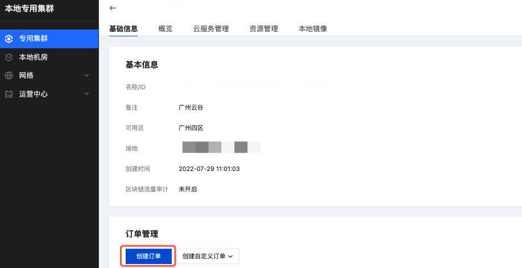The height and width of the screenshot is (268, 522).
Task: Click the 区块链流量审计 label
Action: click(x=147, y=190)
